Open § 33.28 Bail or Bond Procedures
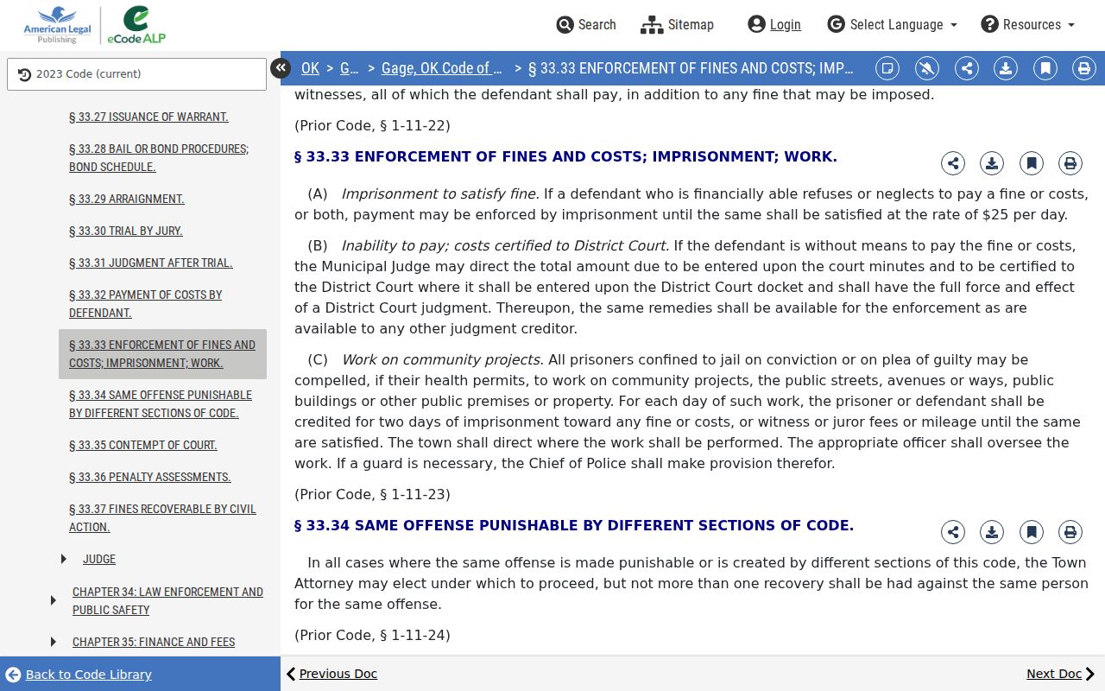The height and width of the screenshot is (691, 1105). [x=159, y=158]
